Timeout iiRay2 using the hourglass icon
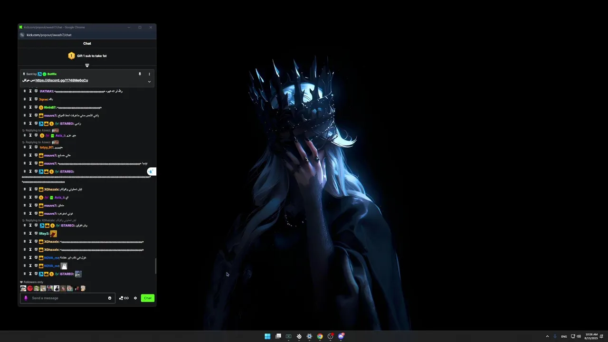608x342 pixels. 30,234
